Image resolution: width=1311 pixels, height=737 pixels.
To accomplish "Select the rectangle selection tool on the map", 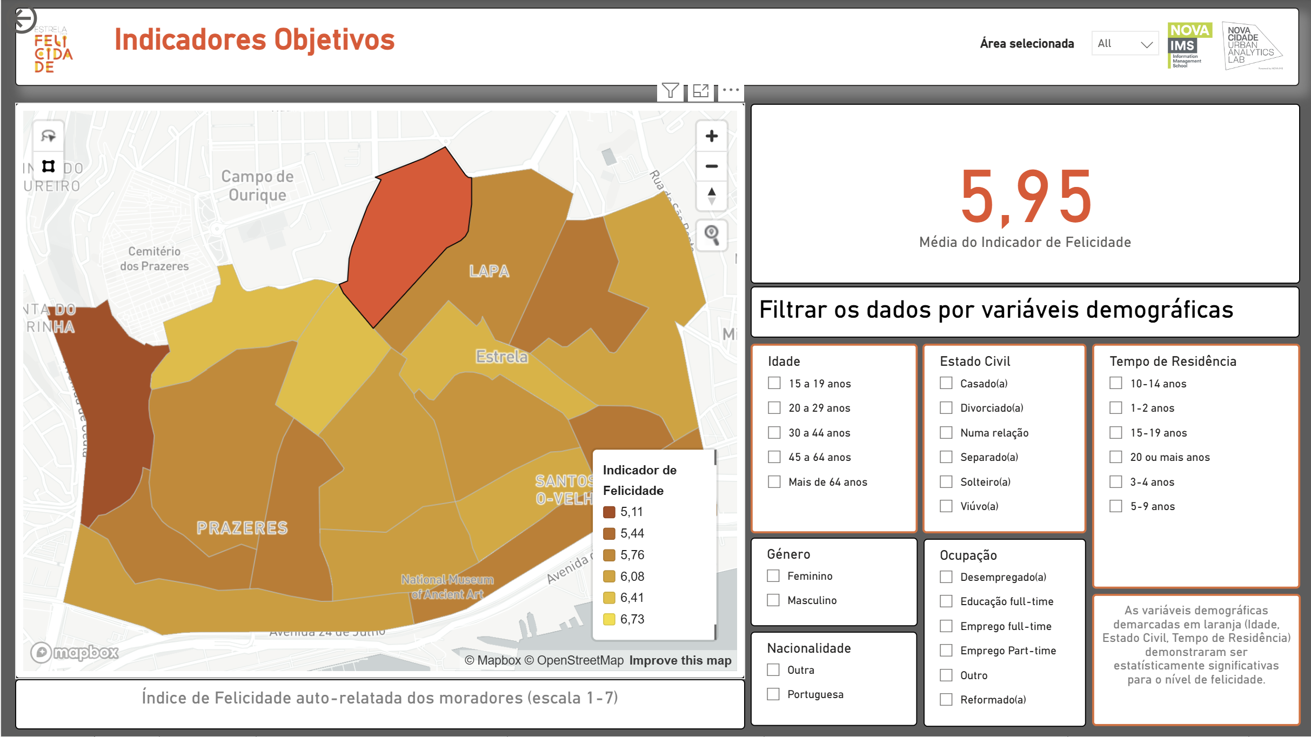I will [x=49, y=166].
